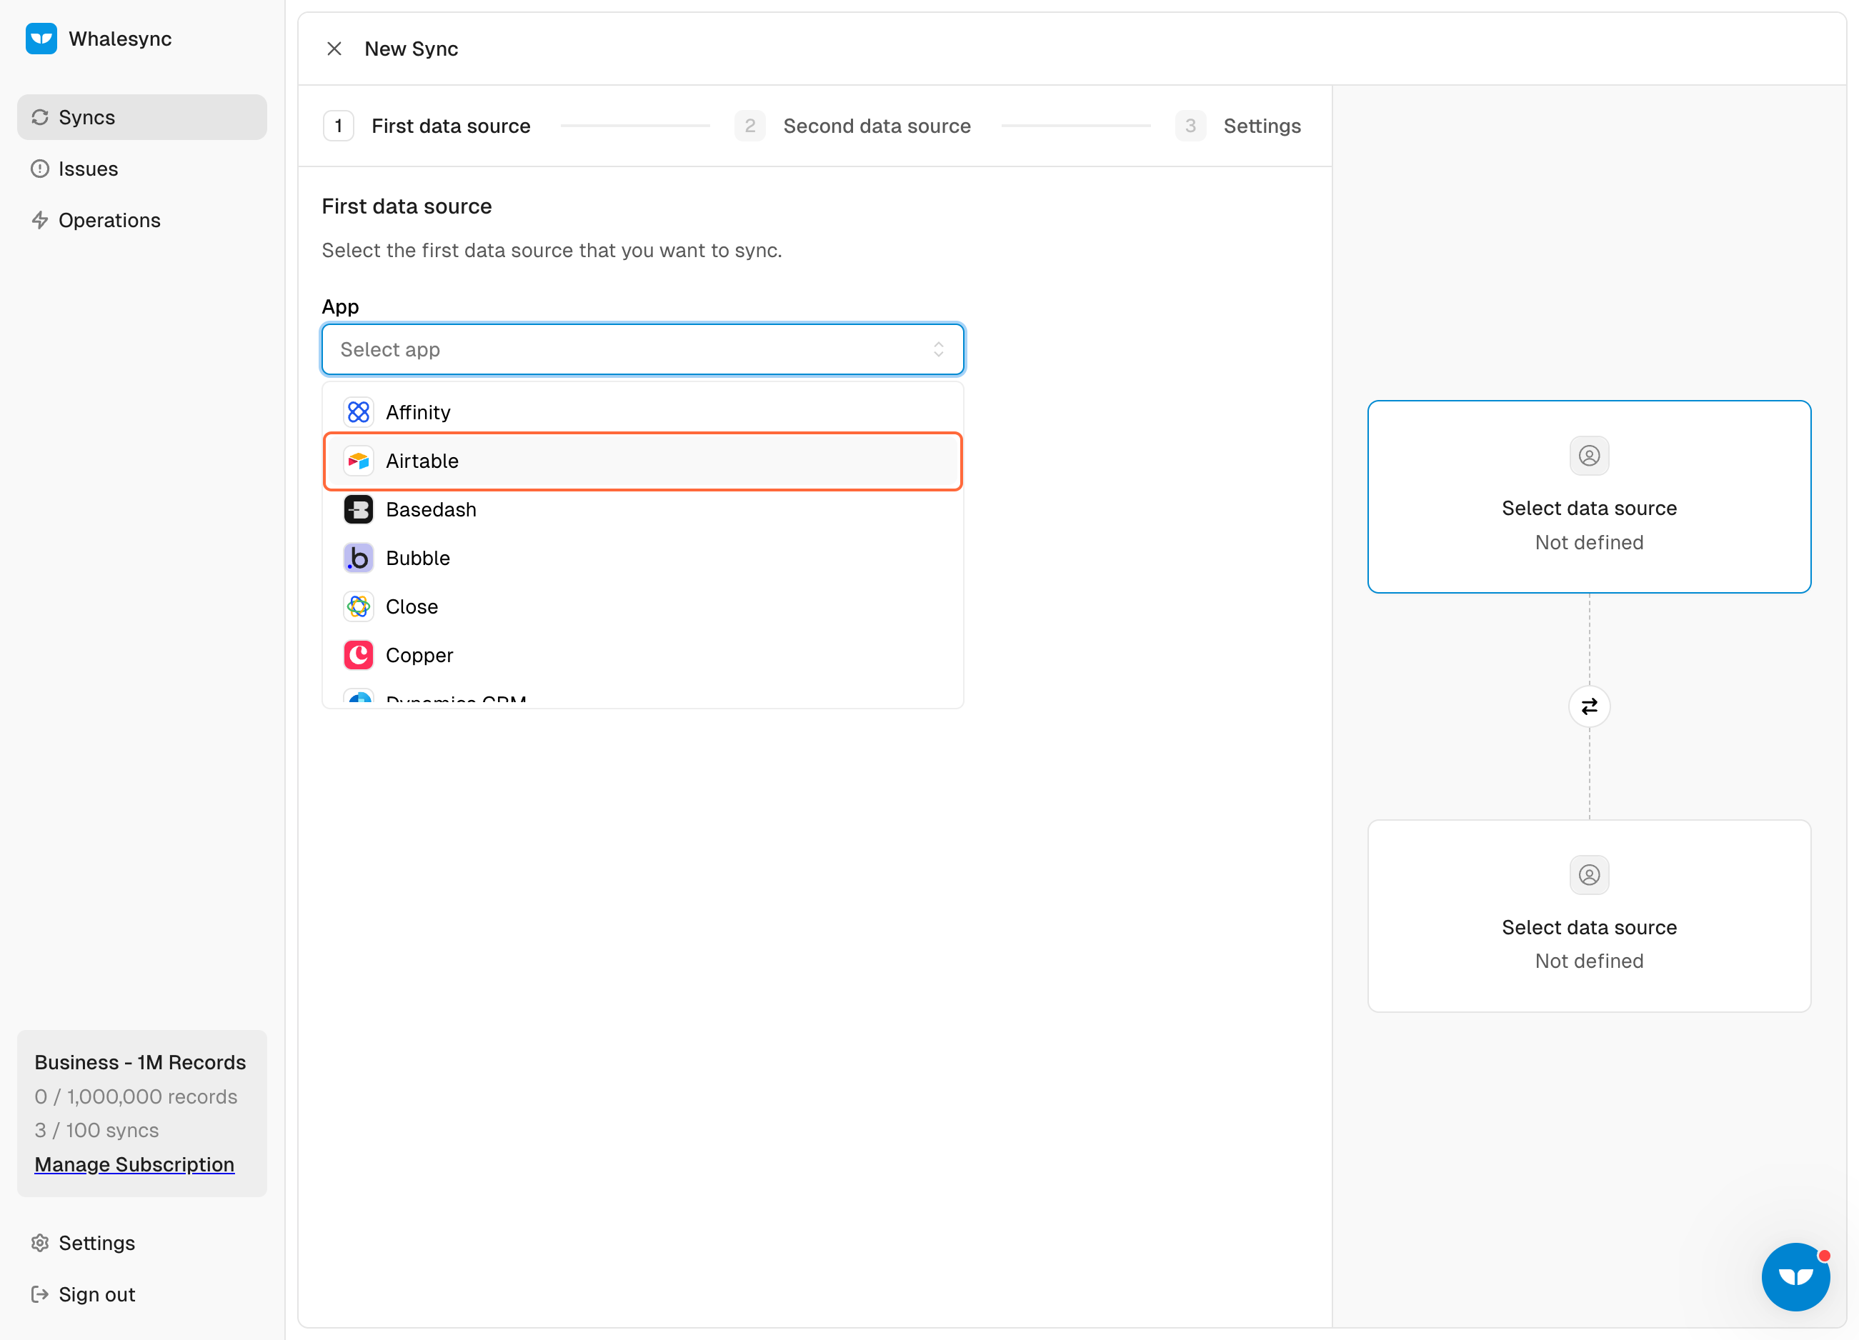Select the Affinity app icon
This screenshot has width=1859, height=1340.
[358, 412]
